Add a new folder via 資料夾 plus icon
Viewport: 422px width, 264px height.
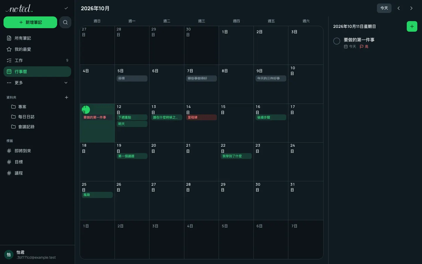point(67,97)
